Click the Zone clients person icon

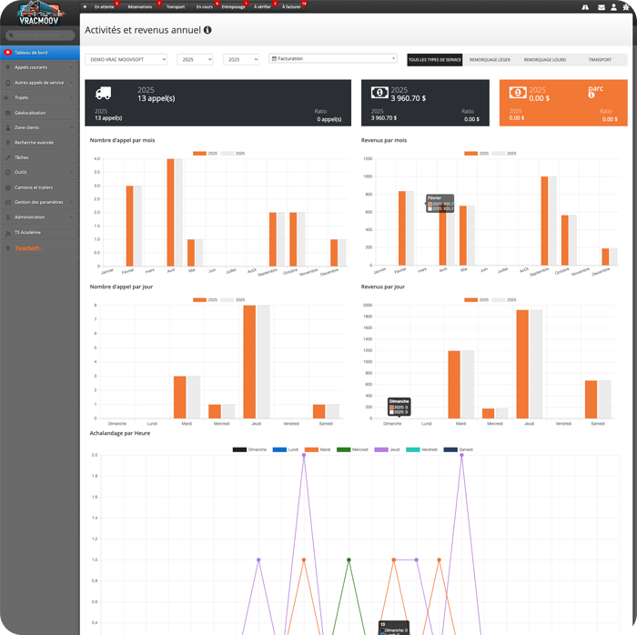pyautogui.click(x=7, y=127)
